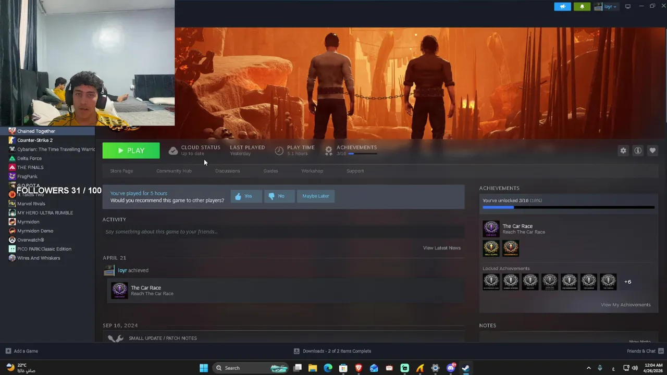The image size is (667, 375).
Task: Choose No for recommendation
Action: tap(279, 196)
